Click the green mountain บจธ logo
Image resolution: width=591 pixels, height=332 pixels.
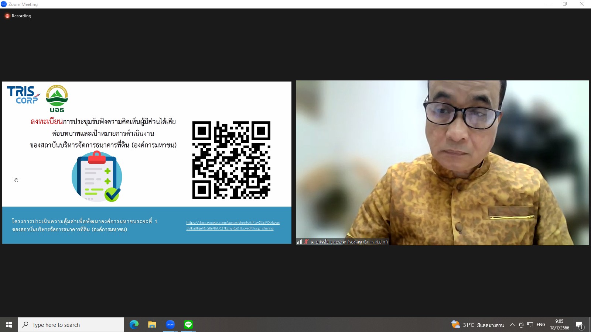click(57, 98)
